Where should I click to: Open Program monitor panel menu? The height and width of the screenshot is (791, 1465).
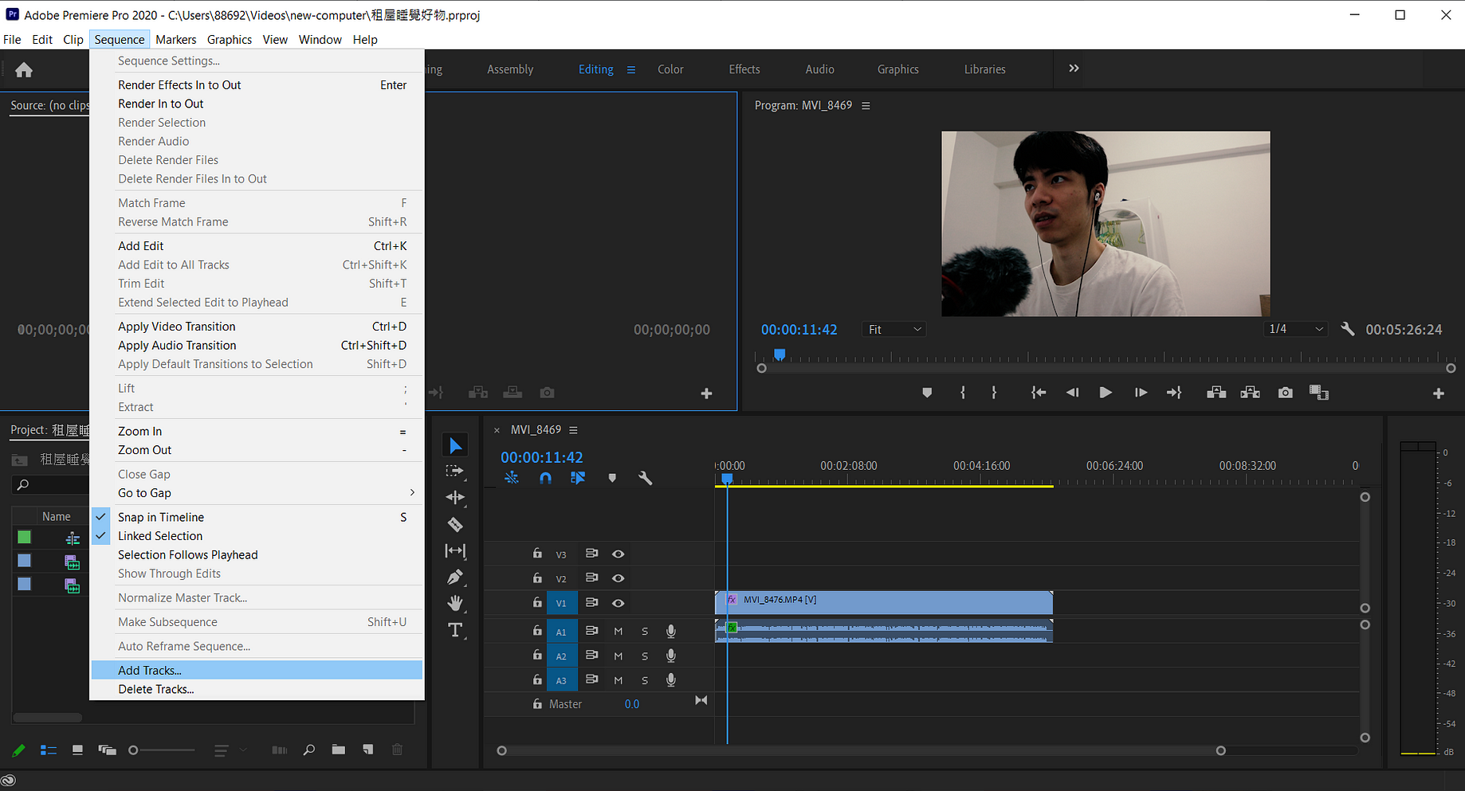pyautogui.click(x=866, y=105)
